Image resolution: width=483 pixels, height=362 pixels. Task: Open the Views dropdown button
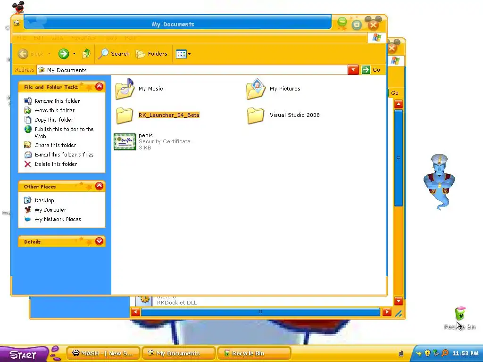tap(183, 54)
